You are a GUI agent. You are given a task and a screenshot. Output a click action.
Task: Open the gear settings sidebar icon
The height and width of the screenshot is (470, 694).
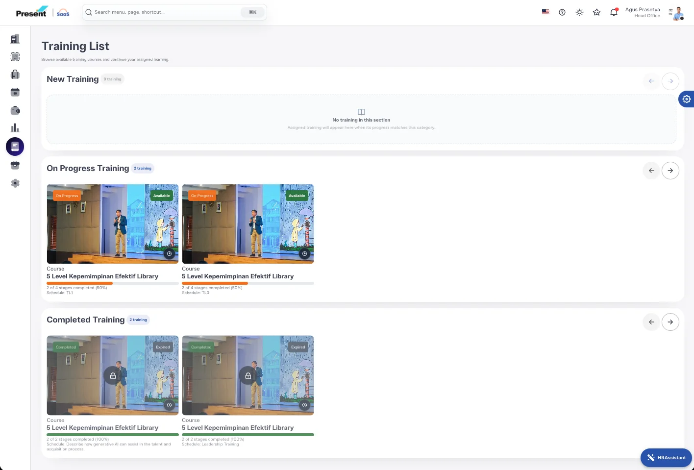[x=15, y=183]
